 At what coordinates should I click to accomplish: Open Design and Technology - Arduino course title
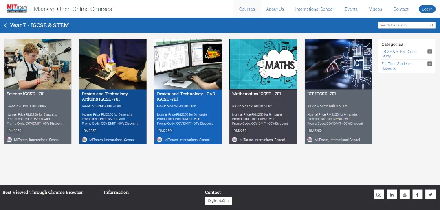[106, 96]
